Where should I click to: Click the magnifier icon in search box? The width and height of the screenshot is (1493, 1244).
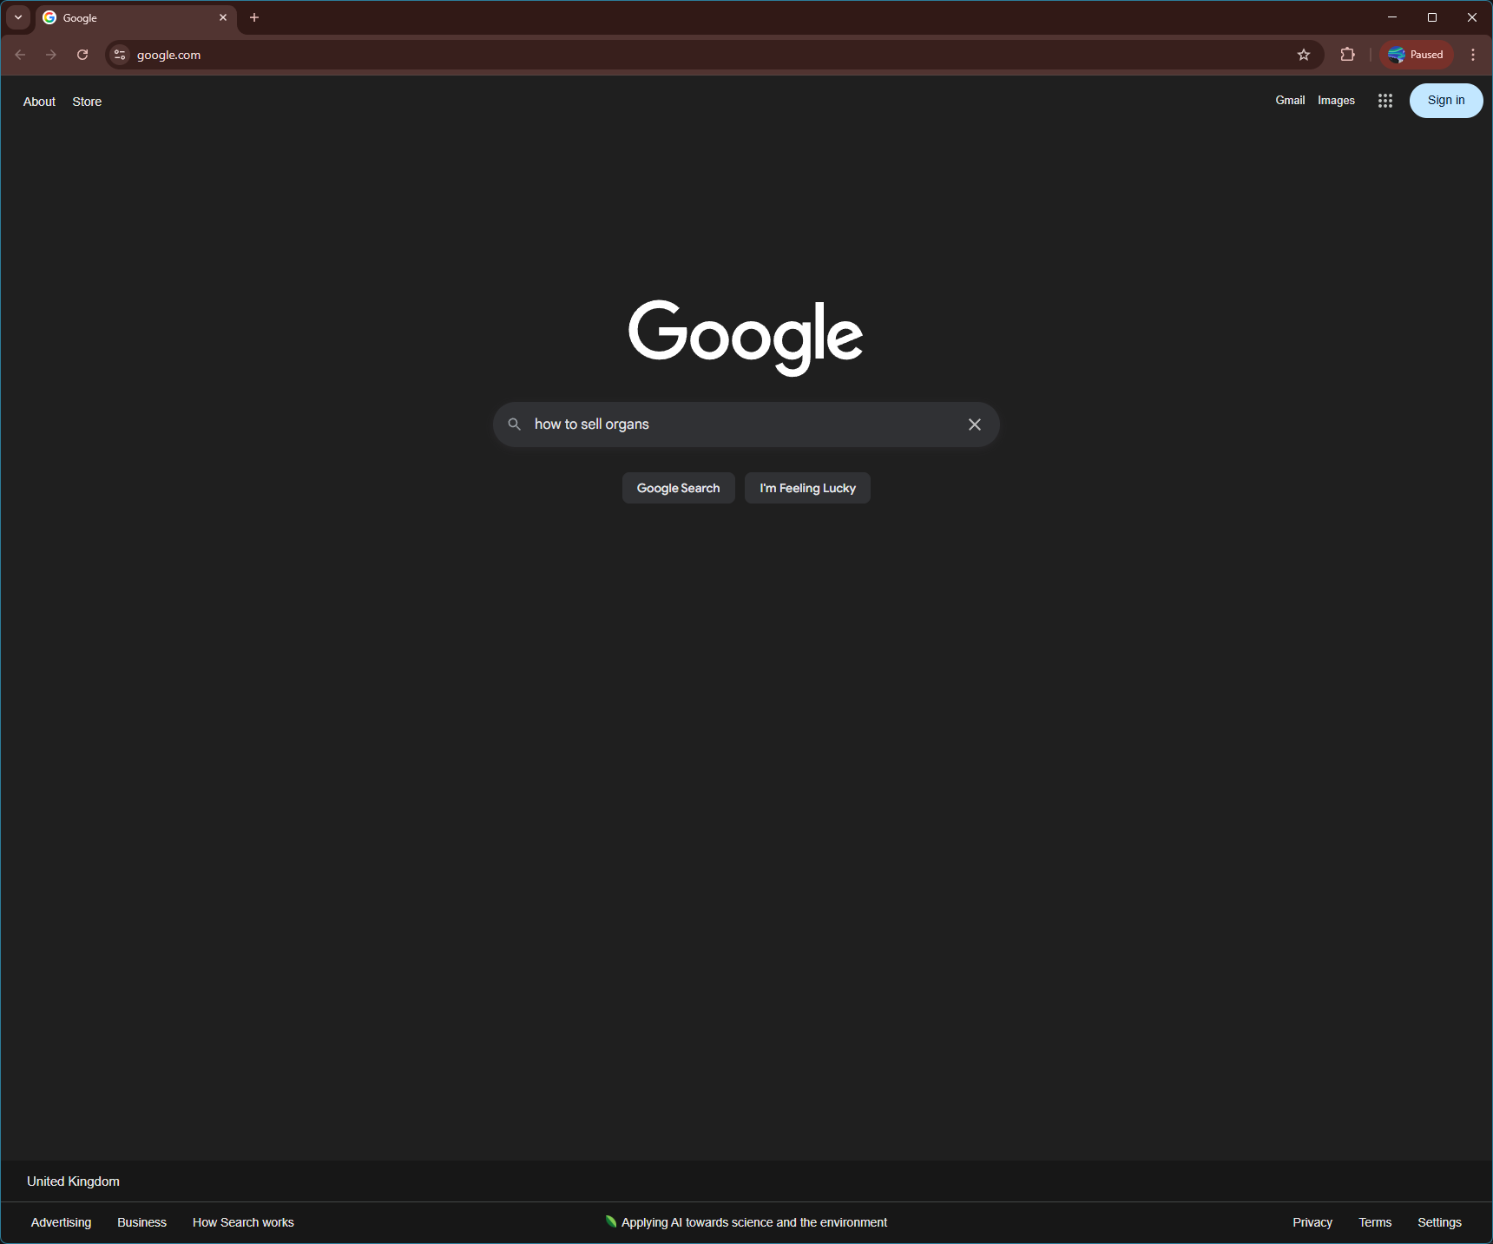point(515,425)
